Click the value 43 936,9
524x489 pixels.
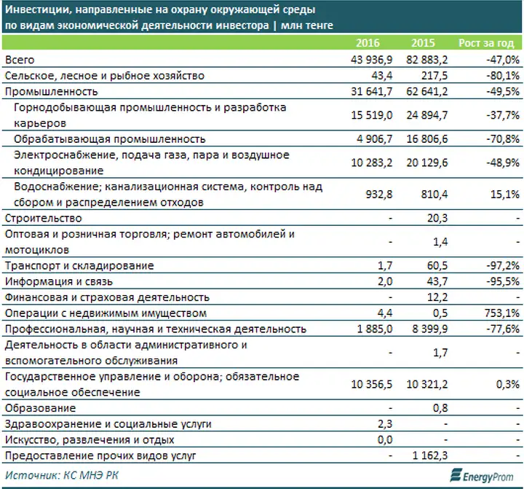click(x=372, y=60)
